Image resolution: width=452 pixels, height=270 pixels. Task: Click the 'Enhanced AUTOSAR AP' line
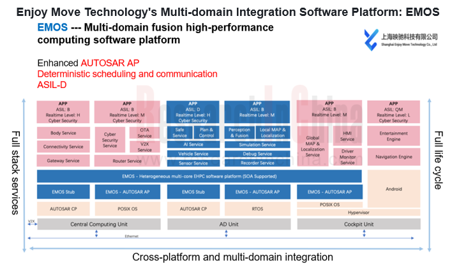pos(88,63)
